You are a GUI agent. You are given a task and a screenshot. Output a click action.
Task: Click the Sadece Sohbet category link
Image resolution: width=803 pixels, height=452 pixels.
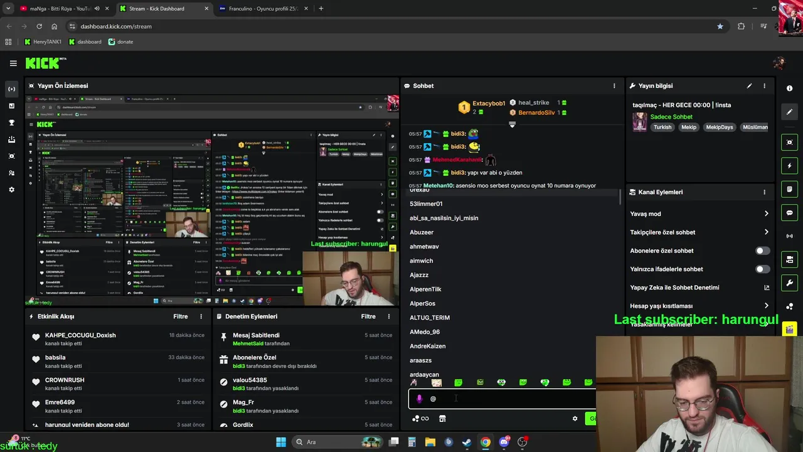click(x=671, y=117)
